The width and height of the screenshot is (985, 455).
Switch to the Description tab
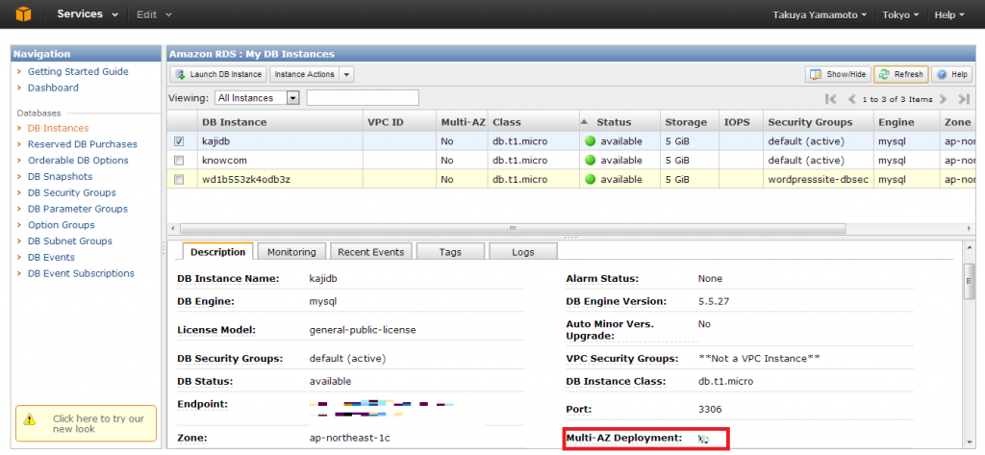click(218, 252)
